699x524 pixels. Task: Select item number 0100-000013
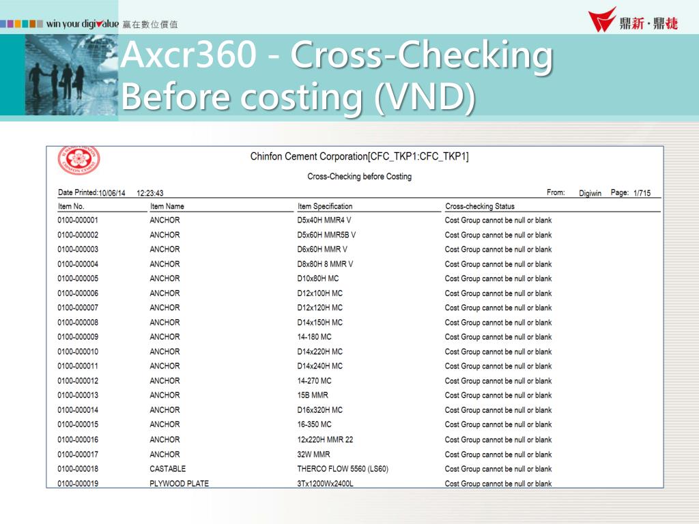pos(78,395)
